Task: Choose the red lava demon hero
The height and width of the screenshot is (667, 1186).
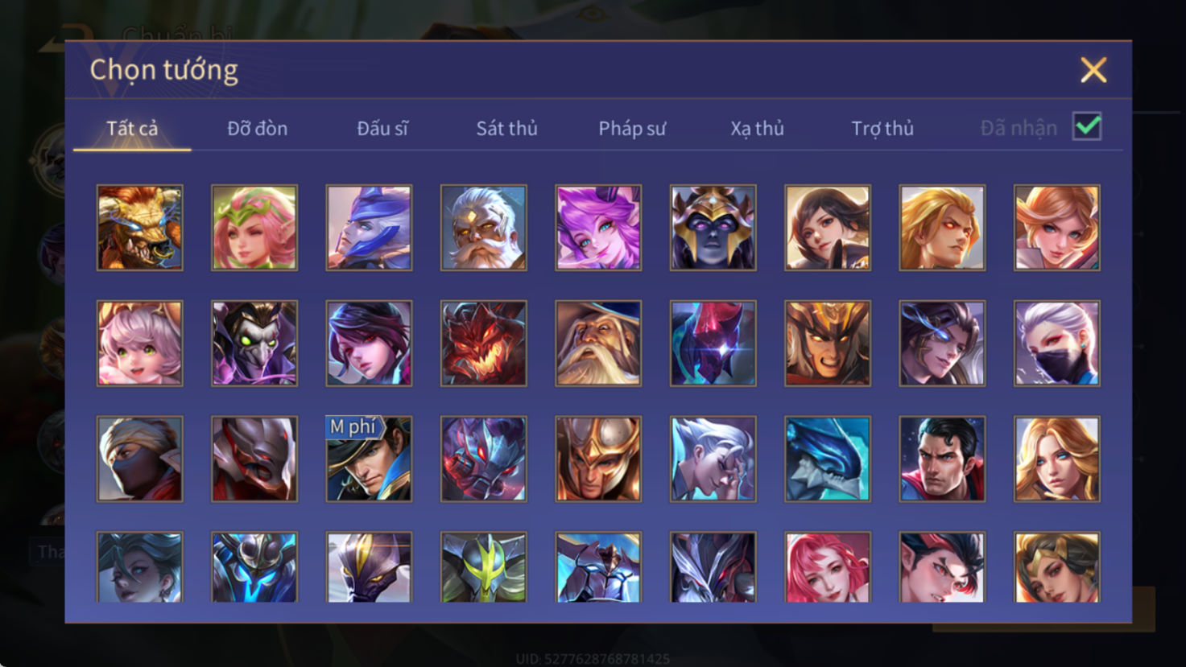Action: tap(484, 344)
